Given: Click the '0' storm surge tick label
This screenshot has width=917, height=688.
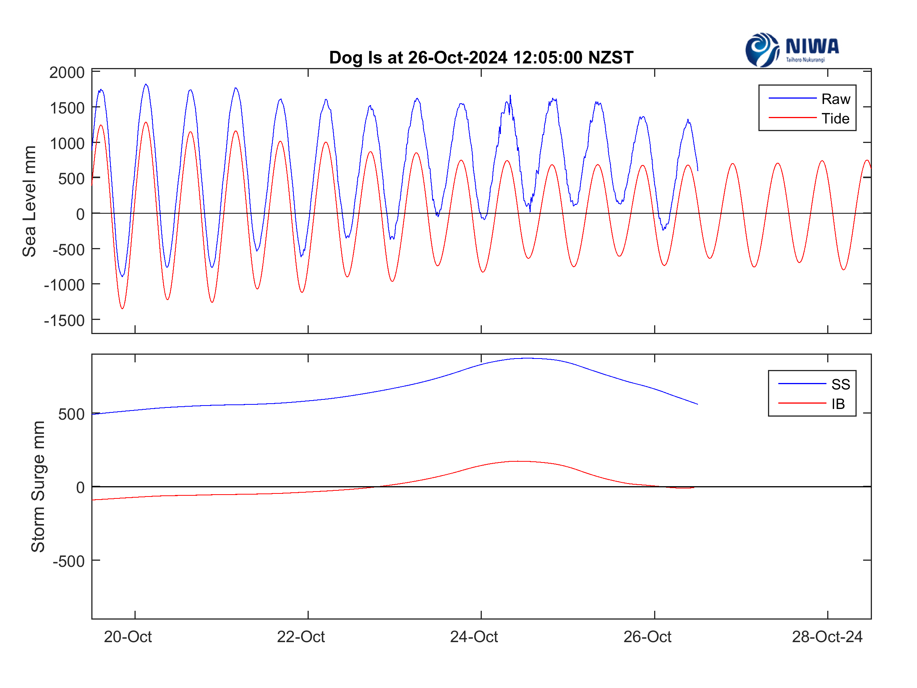Looking at the screenshot, I should click(80, 488).
